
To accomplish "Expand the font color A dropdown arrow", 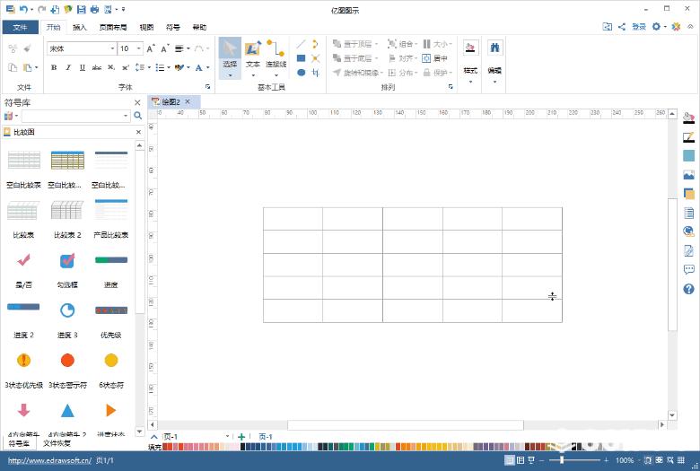I will click(x=207, y=67).
